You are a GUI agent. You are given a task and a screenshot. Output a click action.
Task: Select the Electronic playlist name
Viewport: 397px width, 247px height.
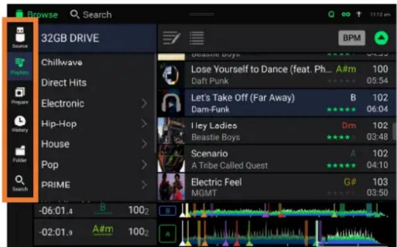tap(63, 103)
